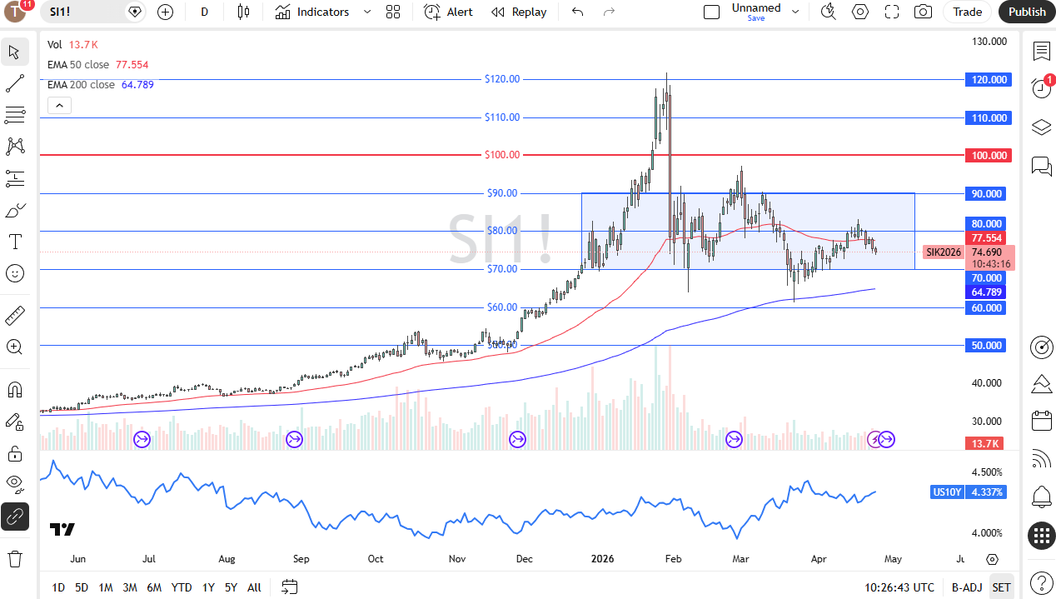The height and width of the screenshot is (599, 1056).
Task: Open the user profile avatar menu
Action: click(17, 12)
